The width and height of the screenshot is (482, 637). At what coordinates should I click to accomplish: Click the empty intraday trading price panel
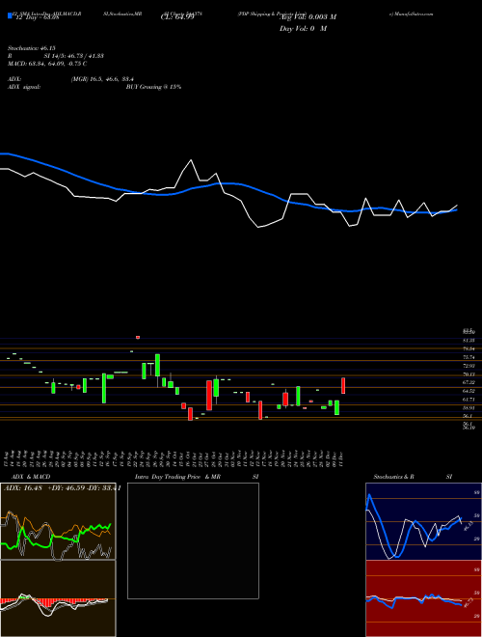pyautogui.click(x=193, y=540)
